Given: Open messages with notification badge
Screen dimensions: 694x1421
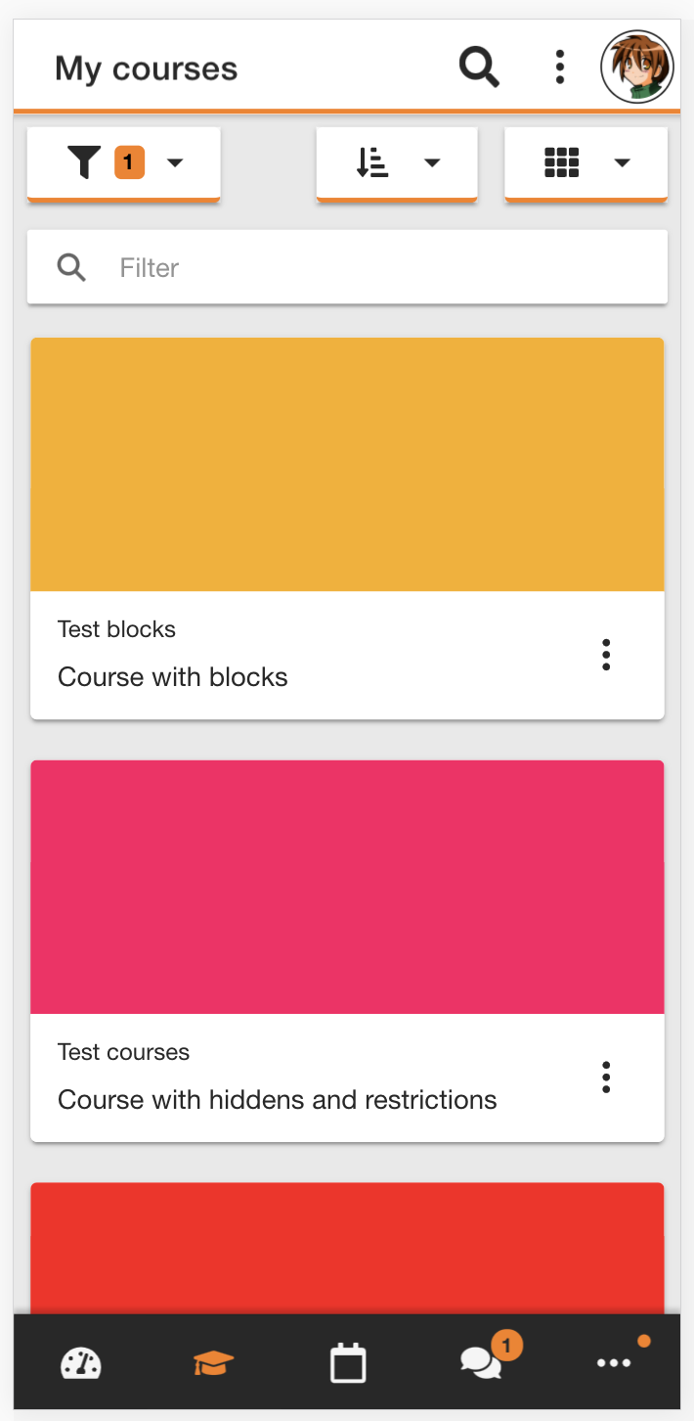Looking at the screenshot, I should point(482,1362).
